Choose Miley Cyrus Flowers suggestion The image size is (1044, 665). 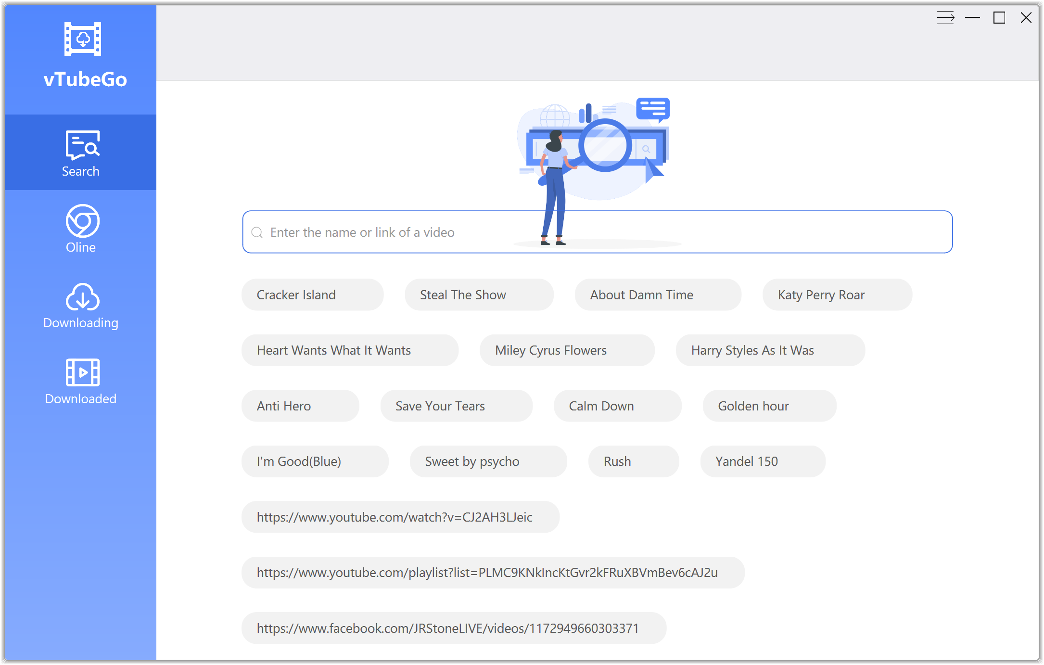pyautogui.click(x=567, y=350)
